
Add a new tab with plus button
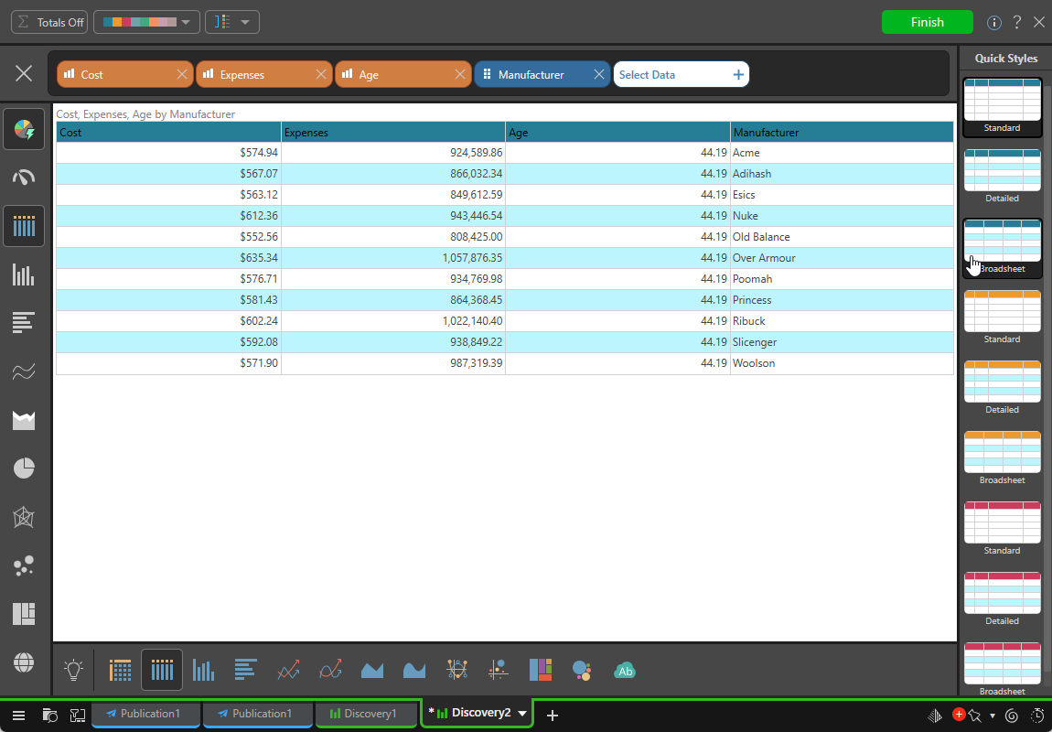tap(553, 716)
